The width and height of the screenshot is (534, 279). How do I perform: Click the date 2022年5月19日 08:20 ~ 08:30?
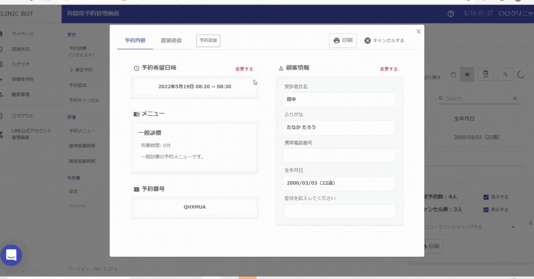pos(195,87)
